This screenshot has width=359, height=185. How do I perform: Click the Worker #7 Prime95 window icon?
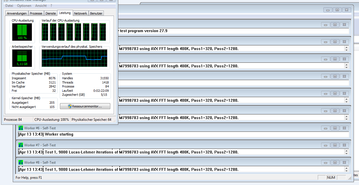click(x=20, y=145)
